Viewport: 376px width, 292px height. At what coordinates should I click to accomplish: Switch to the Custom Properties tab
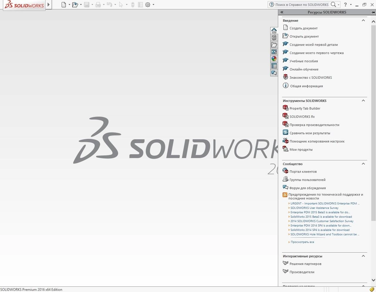click(274, 66)
